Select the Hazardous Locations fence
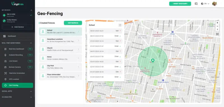Screen dimensions: 224x107 (60, 40)
